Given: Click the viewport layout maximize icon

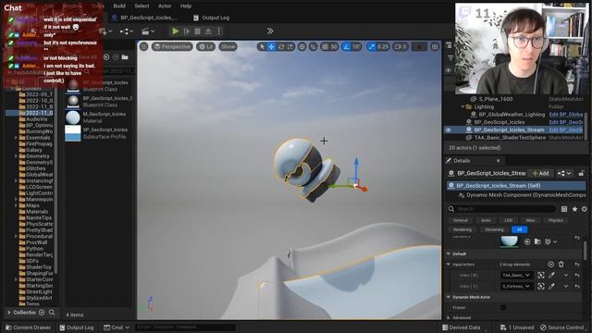Looking at the screenshot, I should pyautogui.click(x=435, y=47).
